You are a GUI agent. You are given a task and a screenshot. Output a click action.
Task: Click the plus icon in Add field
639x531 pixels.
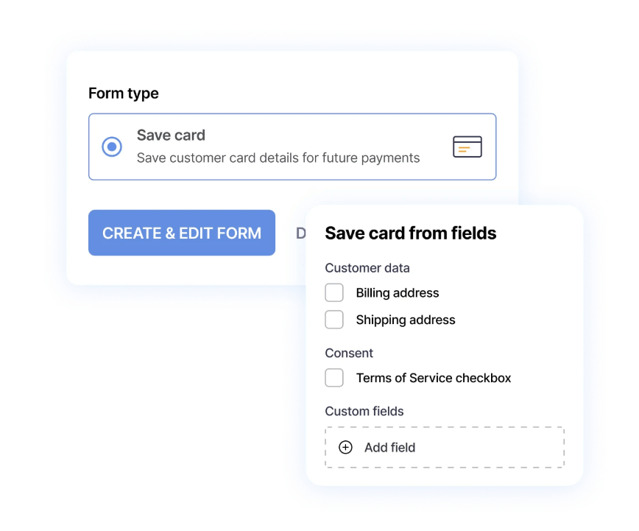345,447
